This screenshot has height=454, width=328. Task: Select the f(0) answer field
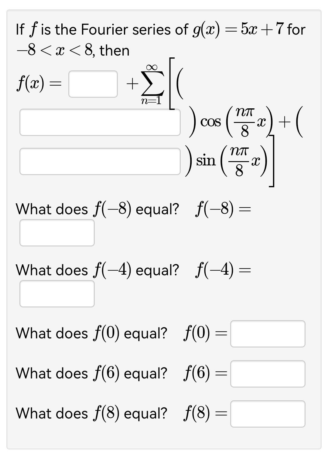tap(268, 334)
